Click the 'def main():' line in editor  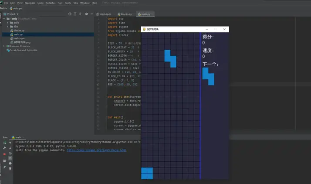pyautogui.click(x=116, y=117)
